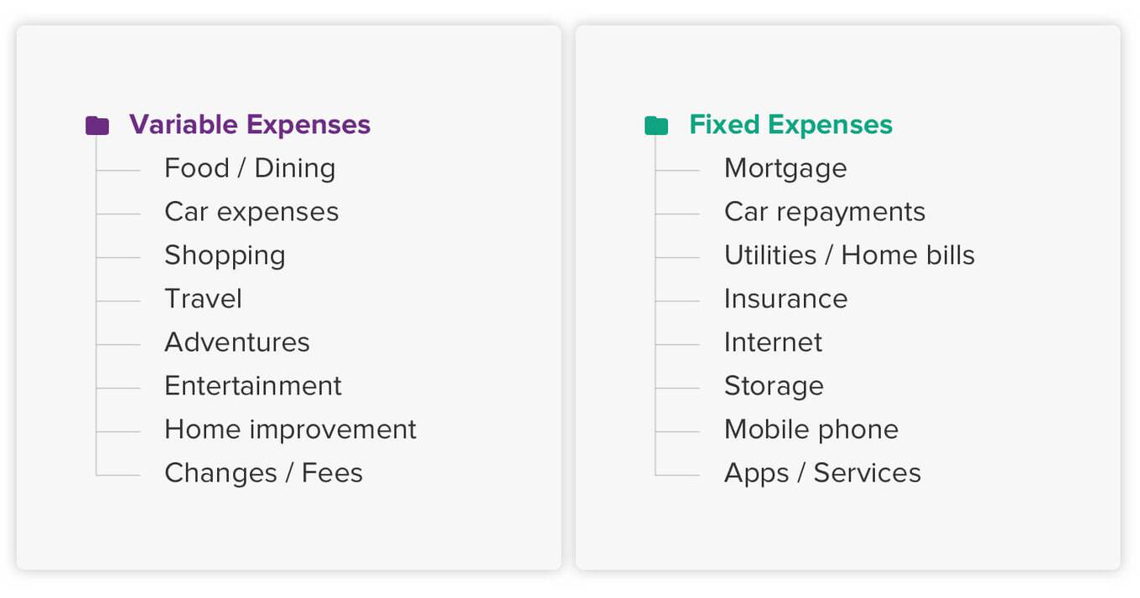1140x598 pixels.
Task: Select the Car repayments category
Action: pyautogui.click(x=825, y=212)
